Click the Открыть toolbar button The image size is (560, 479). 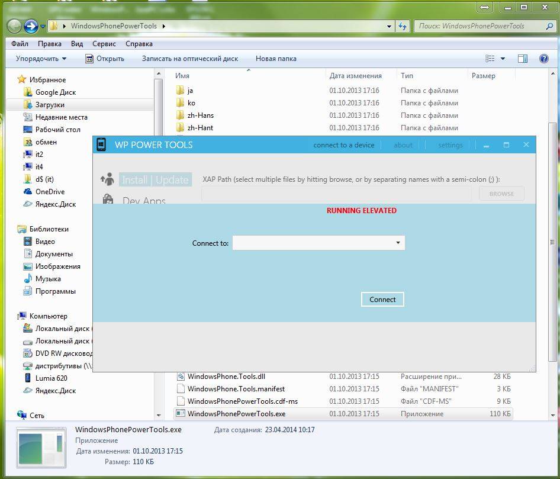[105, 59]
